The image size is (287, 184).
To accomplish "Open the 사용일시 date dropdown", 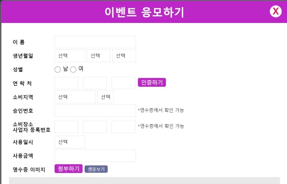I will tap(70, 142).
